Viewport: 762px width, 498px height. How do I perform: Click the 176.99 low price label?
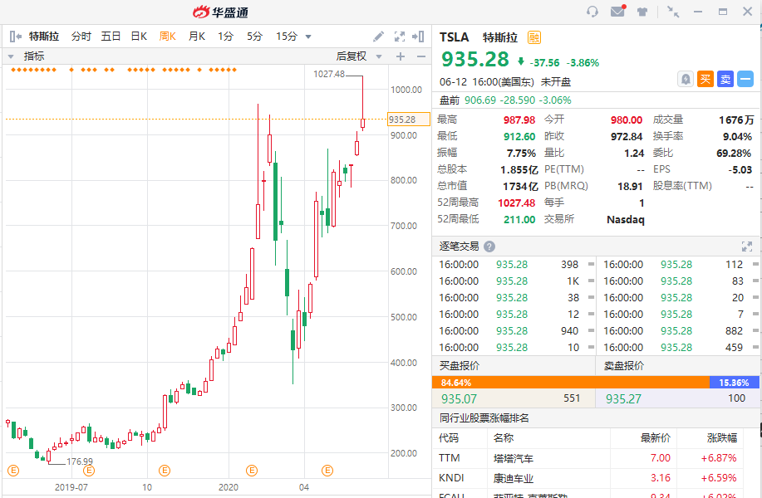(x=80, y=461)
